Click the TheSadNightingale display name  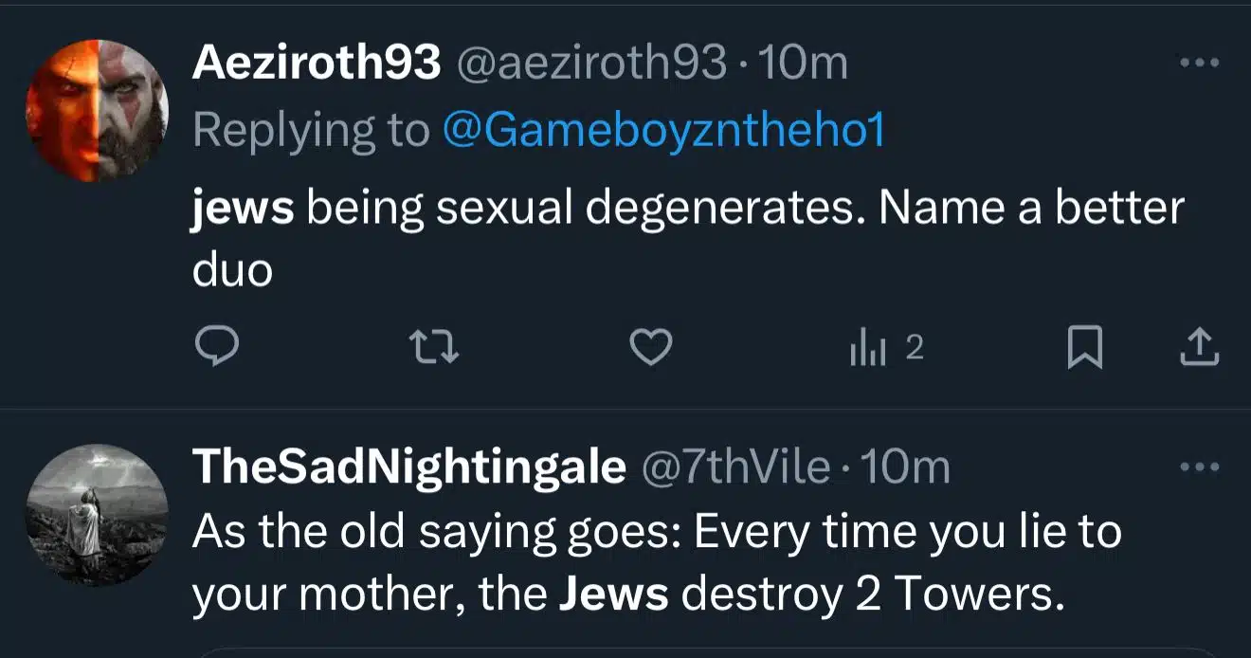tap(408, 466)
